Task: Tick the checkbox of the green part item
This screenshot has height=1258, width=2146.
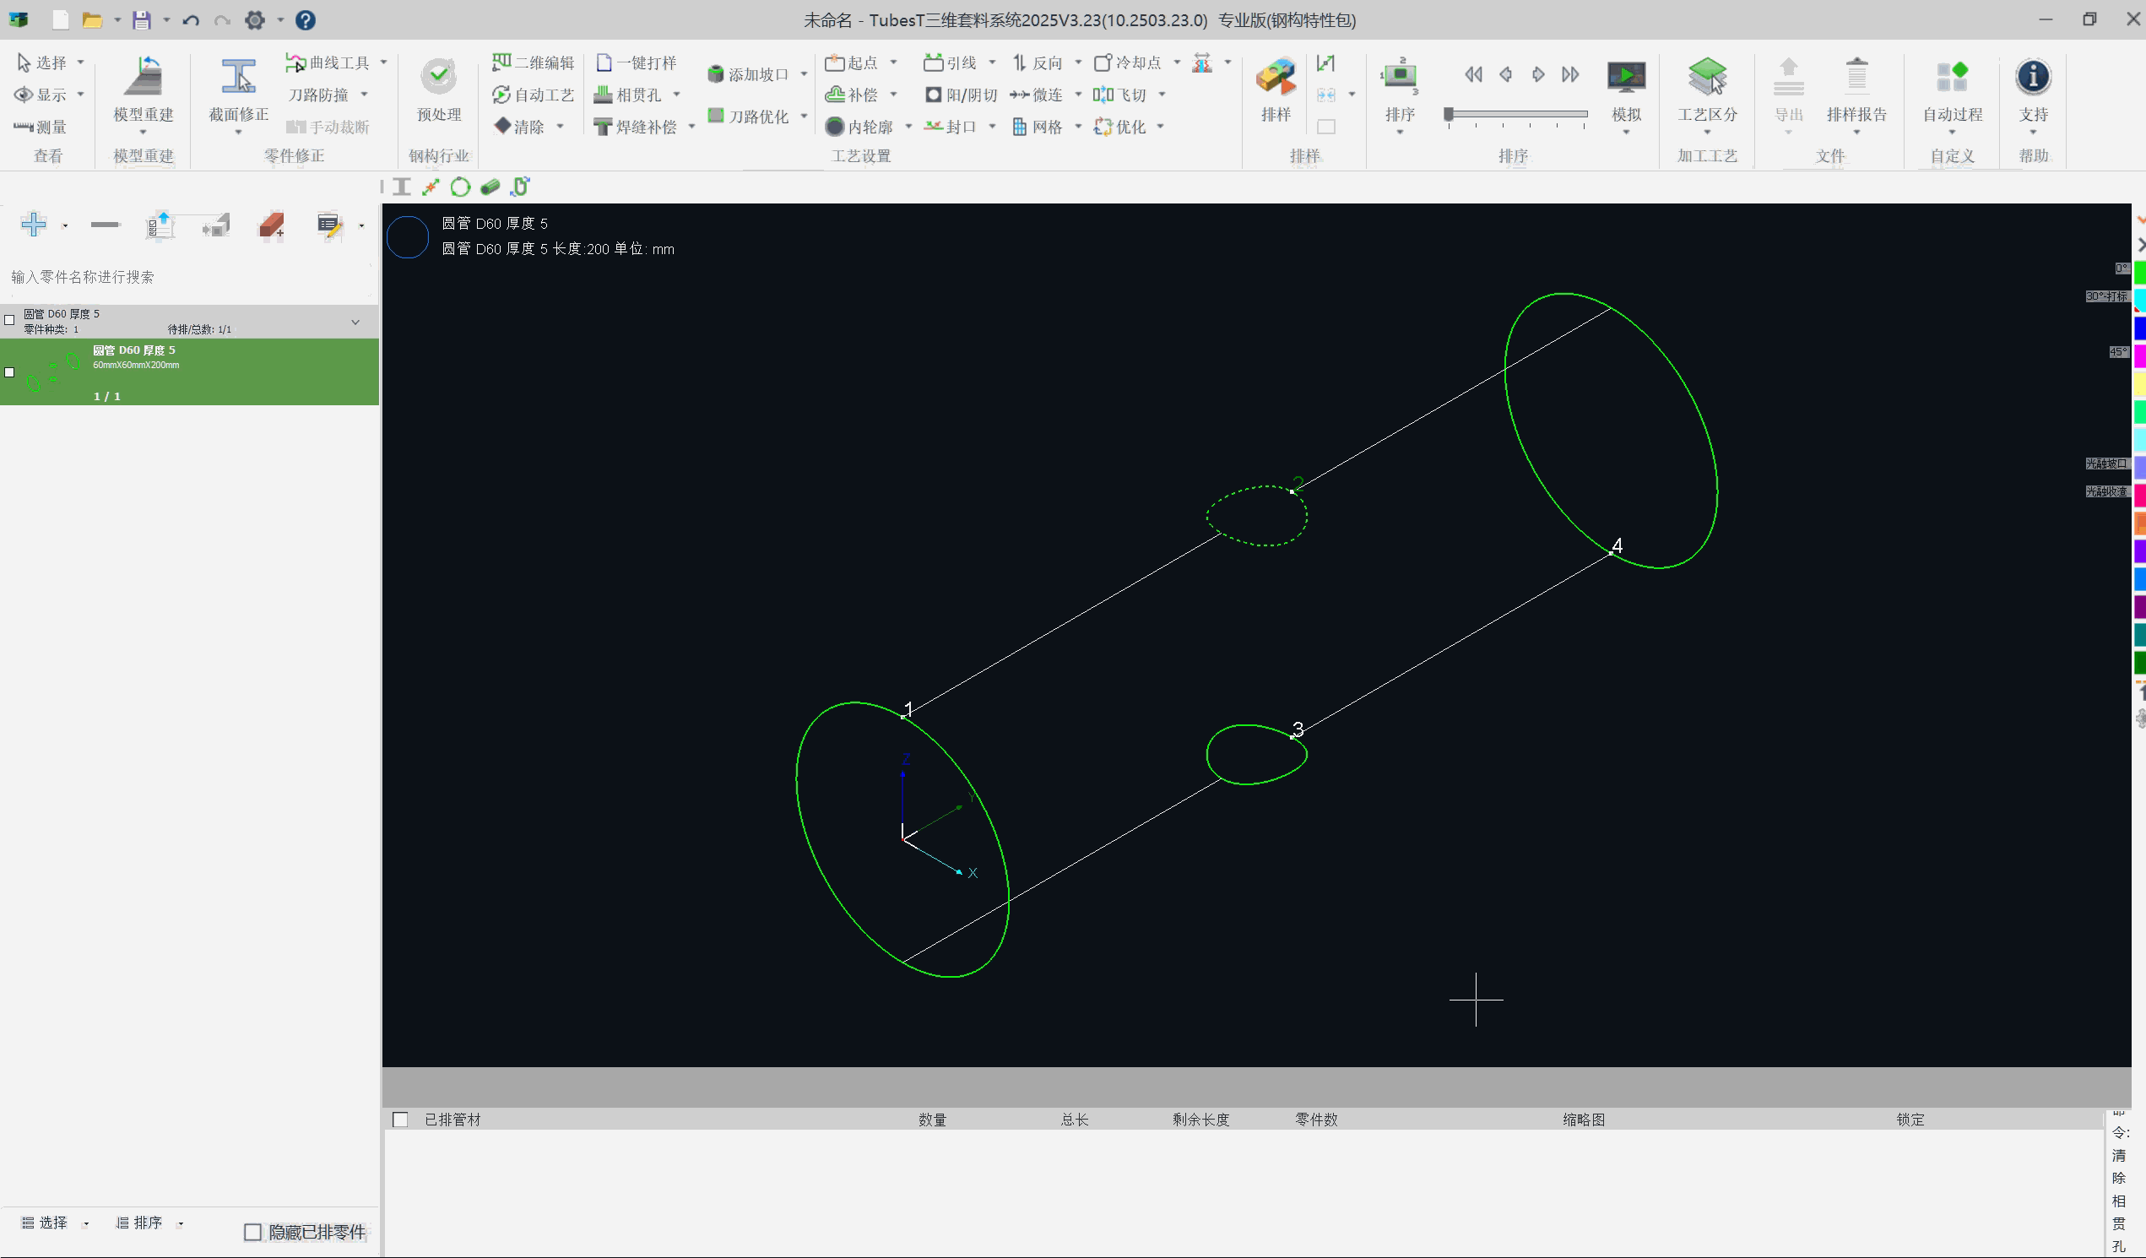Action: [x=10, y=372]
